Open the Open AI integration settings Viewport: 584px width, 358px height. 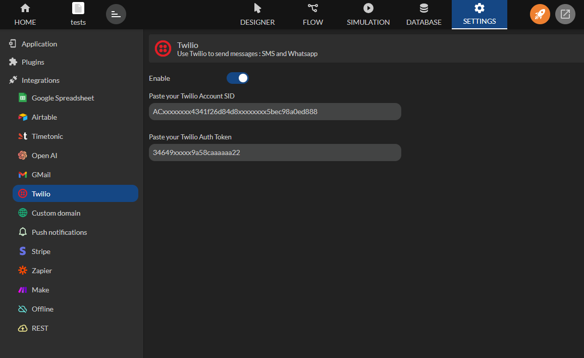pos(44,156)
